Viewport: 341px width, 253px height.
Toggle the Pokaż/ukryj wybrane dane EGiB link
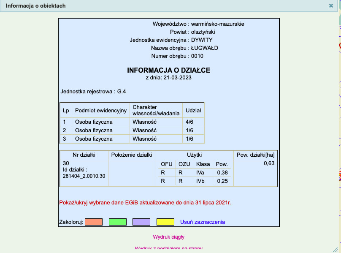click(145, 202)
